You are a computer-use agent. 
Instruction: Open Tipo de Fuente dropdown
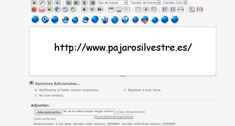(x=112, y=3)
